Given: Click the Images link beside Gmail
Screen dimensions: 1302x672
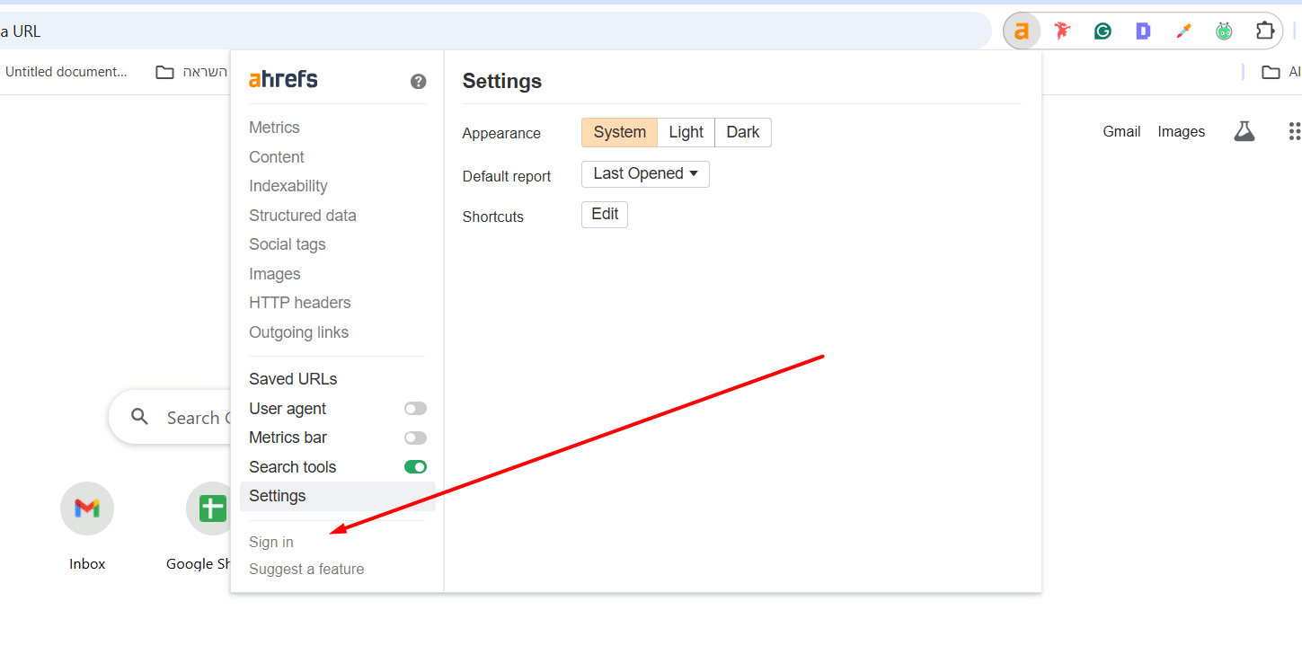Looking at the screenshot, I should click(1181, 132).
